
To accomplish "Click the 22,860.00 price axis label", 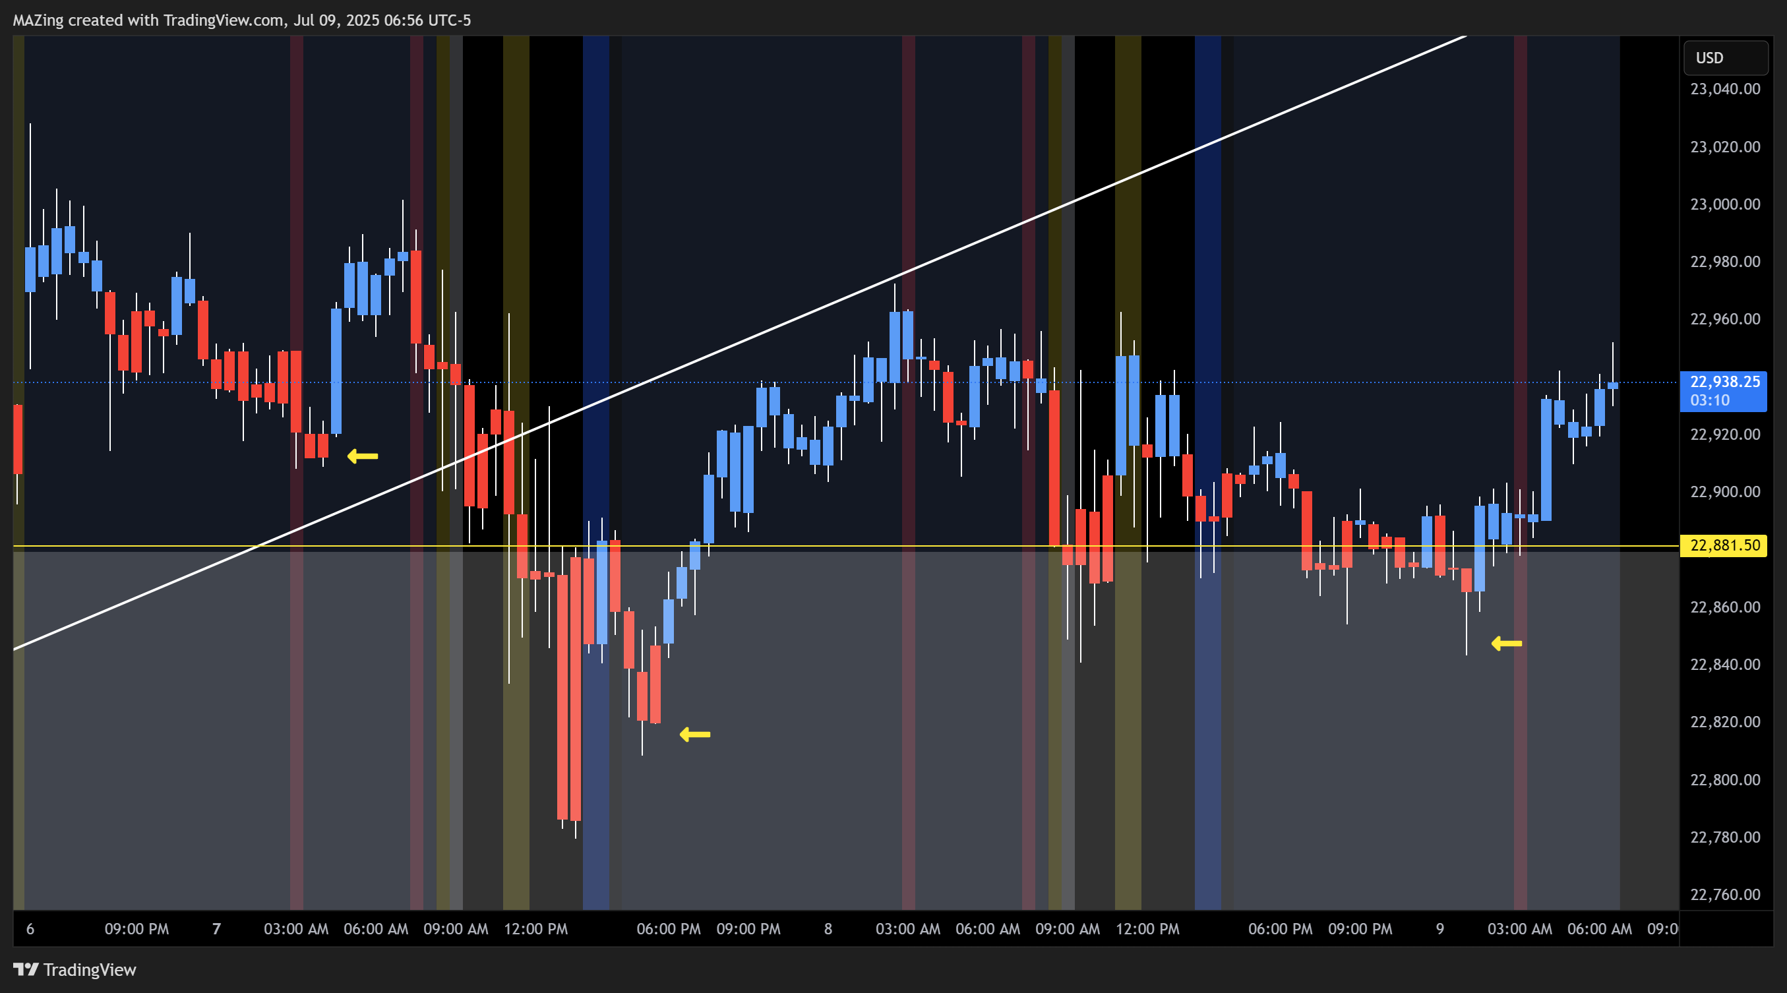I will [1725, 607].
